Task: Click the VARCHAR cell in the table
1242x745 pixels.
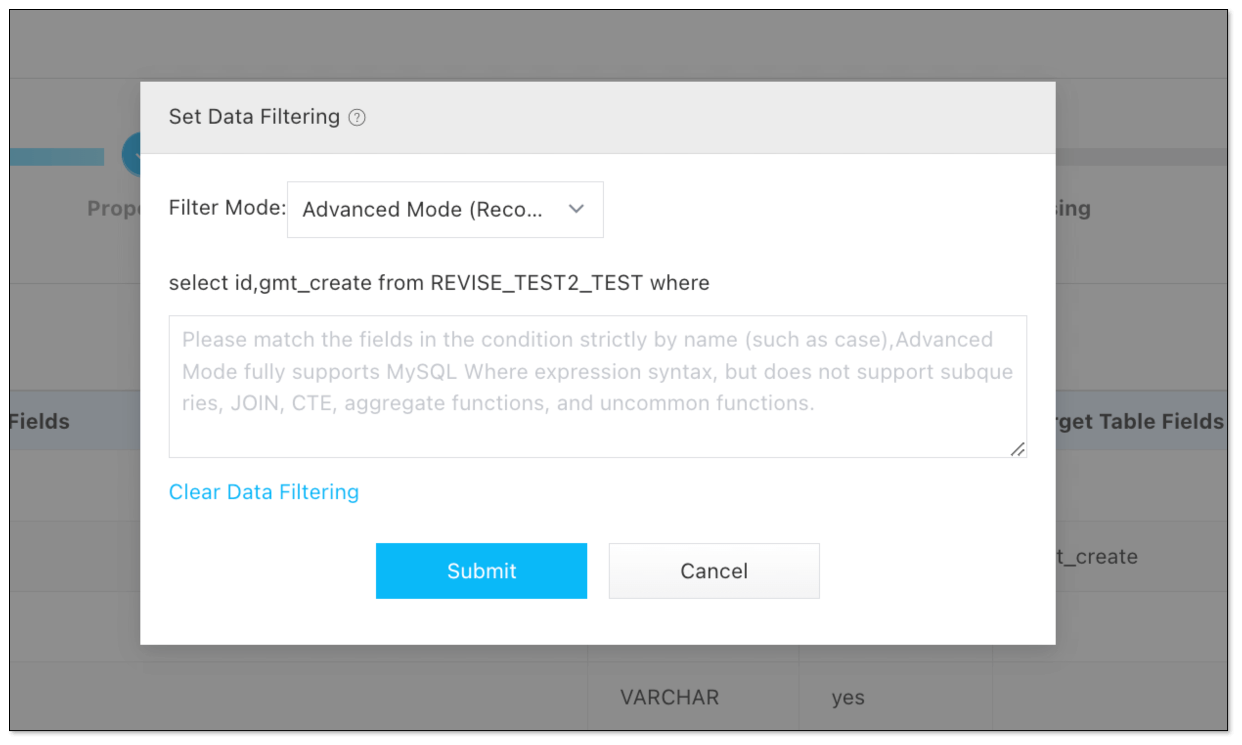Action: point(669,697)
